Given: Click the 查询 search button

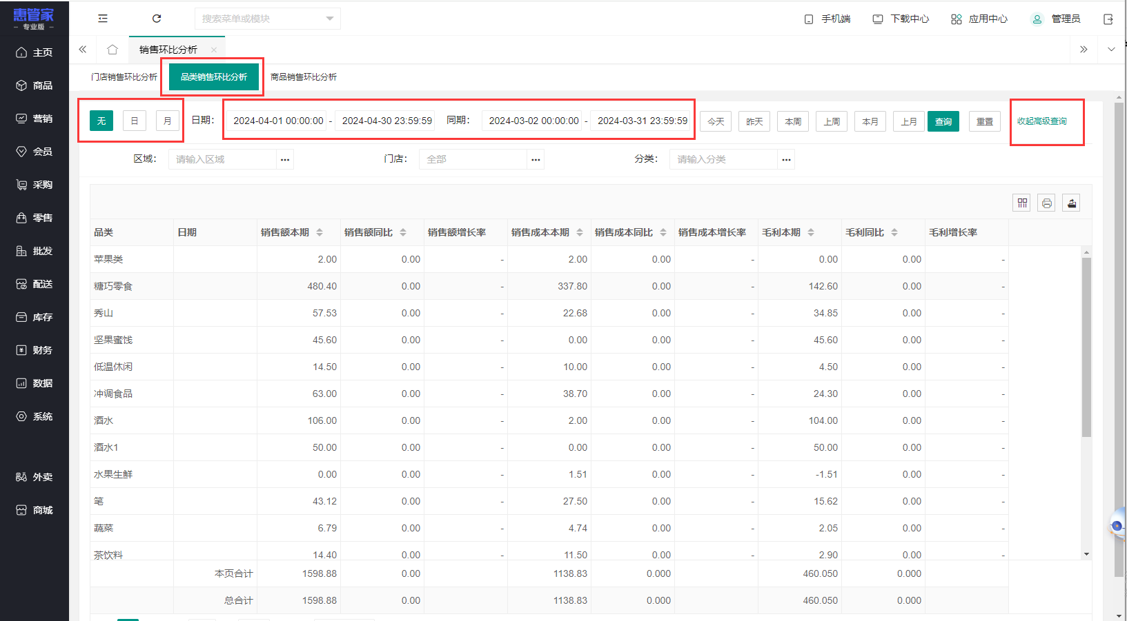Looking at the screenshot, I should (943, 121).
